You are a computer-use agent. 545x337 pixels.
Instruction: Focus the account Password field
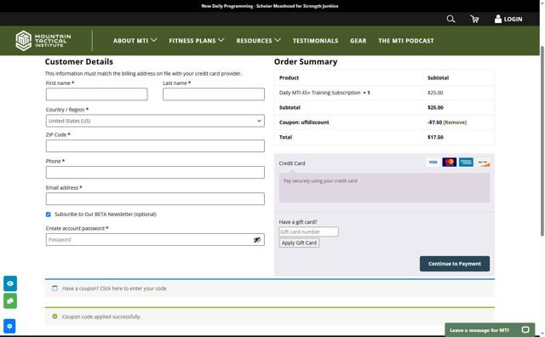pos(155,240)
